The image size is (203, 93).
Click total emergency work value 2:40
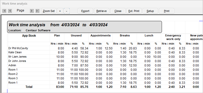pos(172,87)
